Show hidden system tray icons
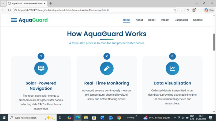The width and height of the screenshot is (216, 121). 175,118
